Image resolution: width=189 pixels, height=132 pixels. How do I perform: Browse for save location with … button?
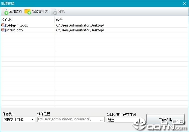point(102,120)
